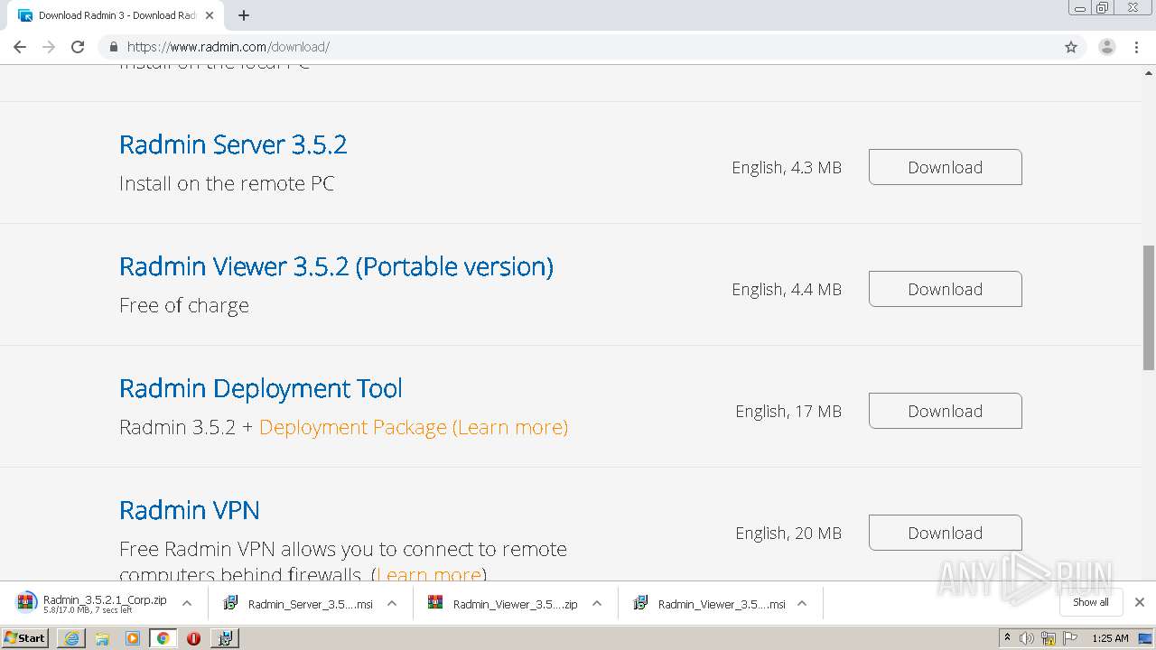Select the English, 20 MB text
The width and height of the screenshot is (1156, 650).
coord(788,533)
